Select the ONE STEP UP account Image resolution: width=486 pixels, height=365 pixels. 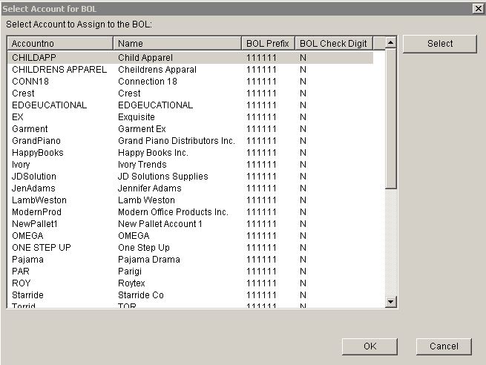[x=42, y=248]
